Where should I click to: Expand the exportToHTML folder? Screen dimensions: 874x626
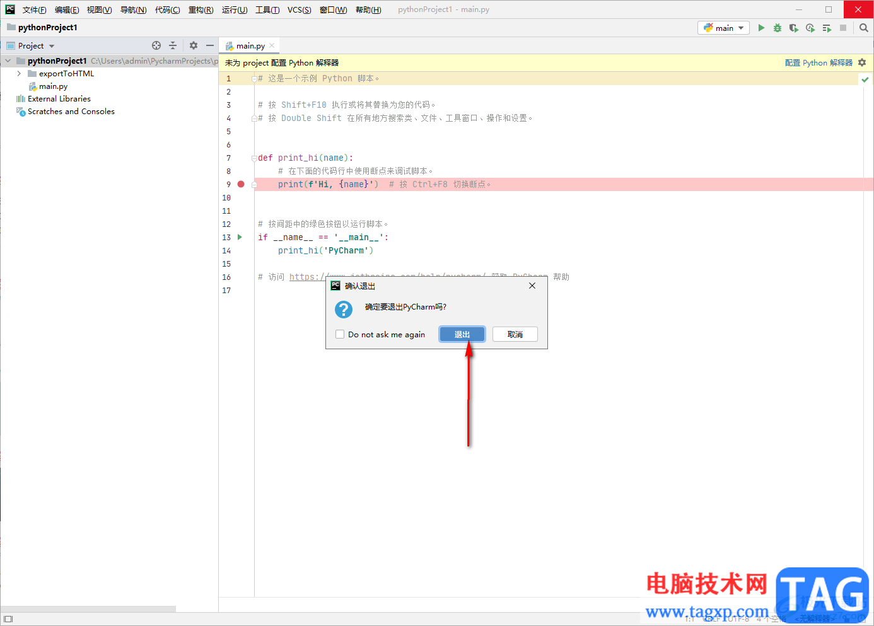click(x=19, y=74)
